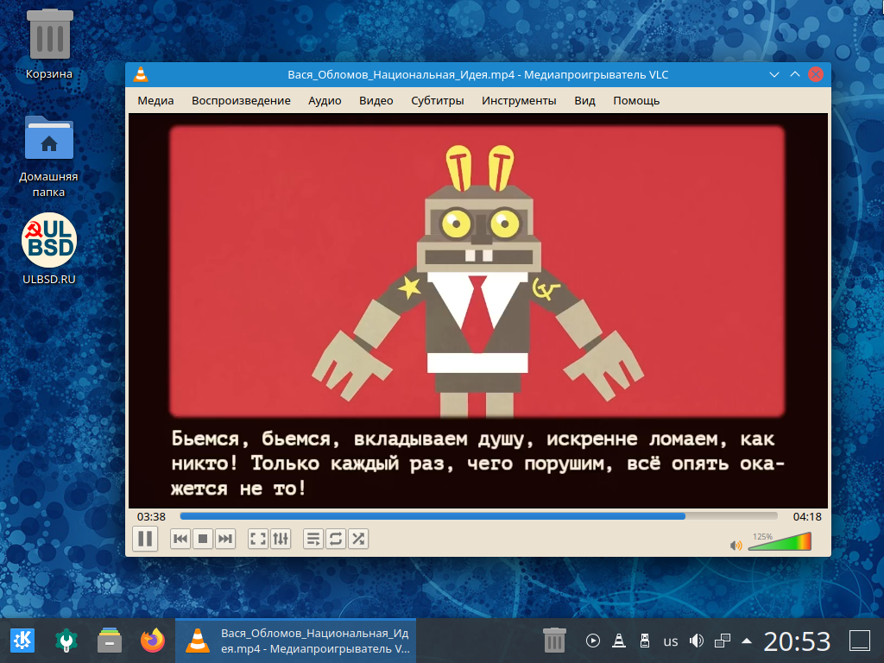Toggle loop repeat mode
Viewport: 884px width, 663px height.
(336, 540)
